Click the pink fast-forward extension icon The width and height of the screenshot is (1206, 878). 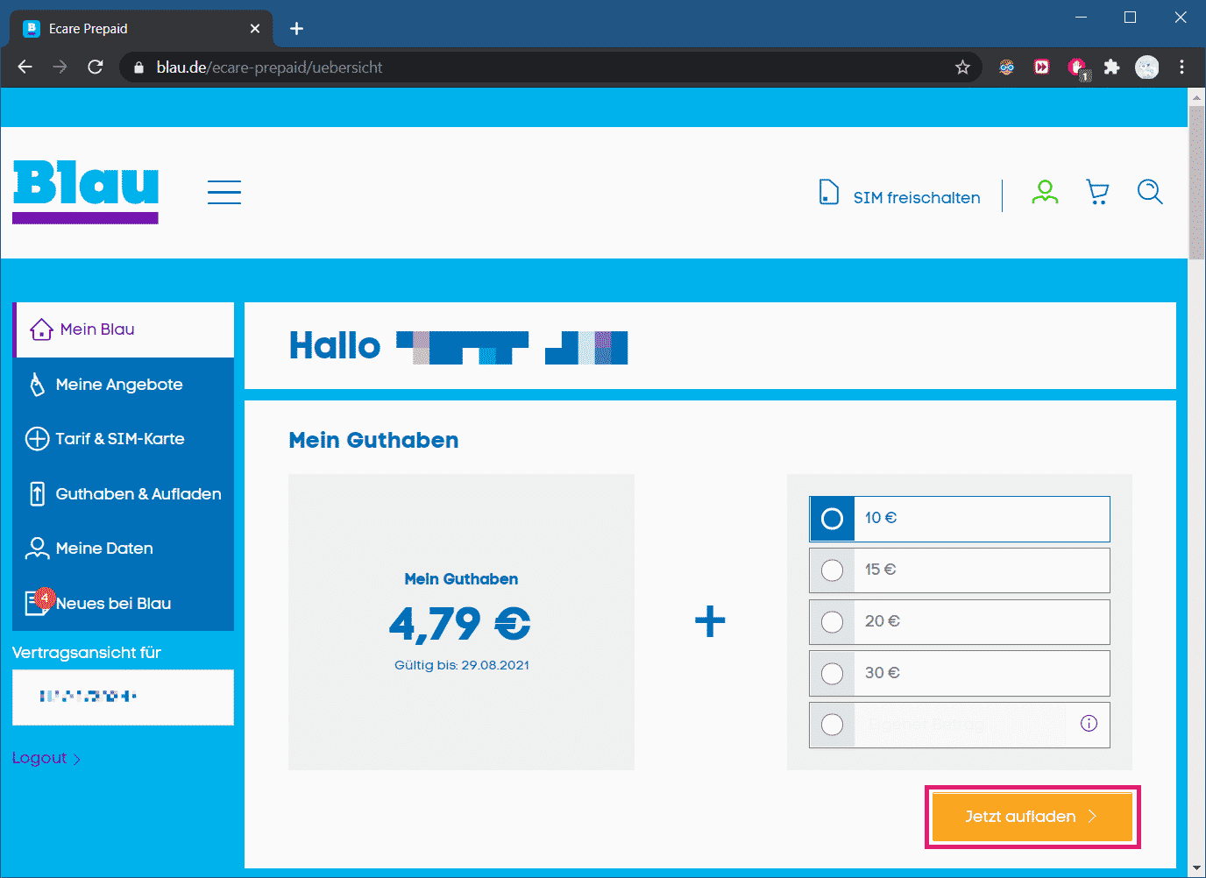pyautogui.click(x=1041, y=67)
